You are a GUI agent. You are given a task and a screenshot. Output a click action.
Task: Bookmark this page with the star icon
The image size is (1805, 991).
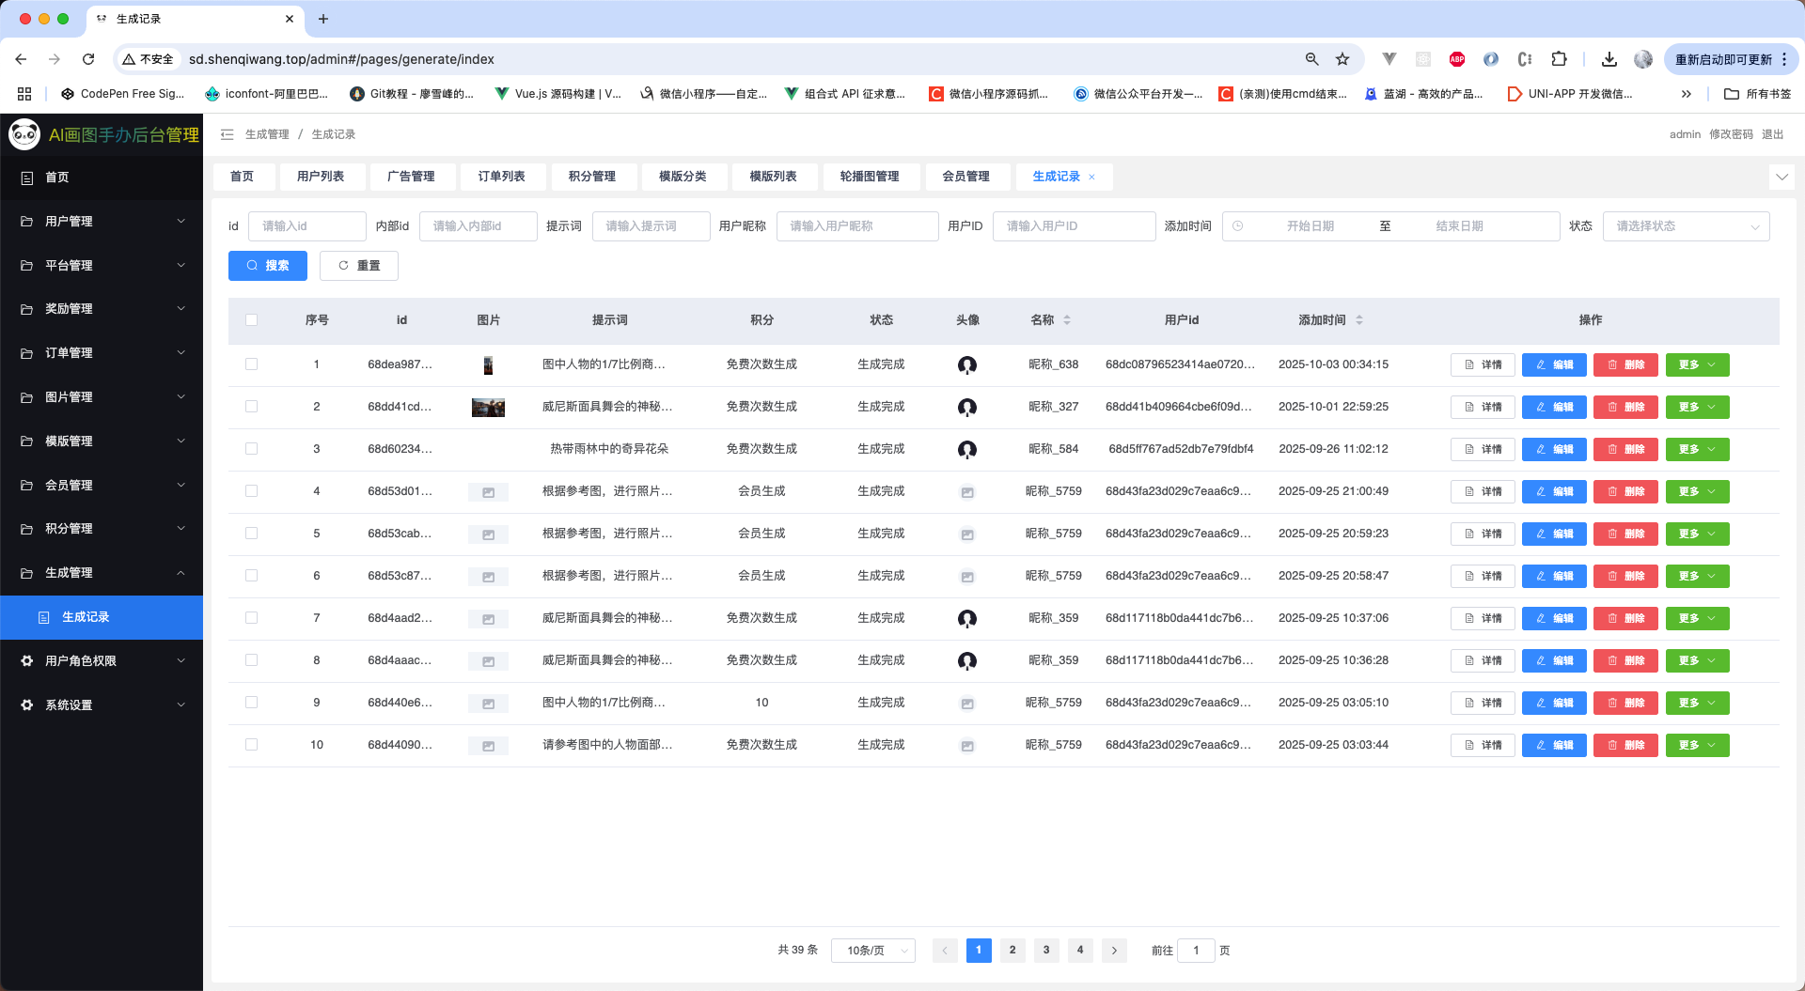[1342, 59]
